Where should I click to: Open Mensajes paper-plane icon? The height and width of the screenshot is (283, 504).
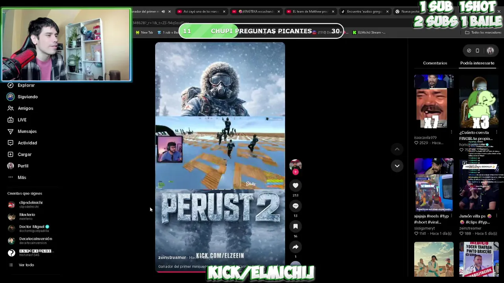[x=11, y=131]
